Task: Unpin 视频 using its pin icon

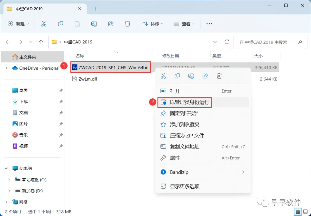Action: pos(61,146)
